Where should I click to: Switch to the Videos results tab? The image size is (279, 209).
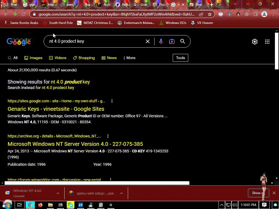(x=58, y=58)
